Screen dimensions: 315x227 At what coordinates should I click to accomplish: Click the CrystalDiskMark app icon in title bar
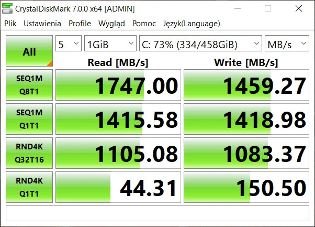click(8, 9)
